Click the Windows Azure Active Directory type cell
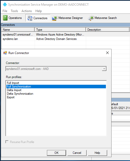Screen dimensions: 130x161 click(x=60, y=35)
